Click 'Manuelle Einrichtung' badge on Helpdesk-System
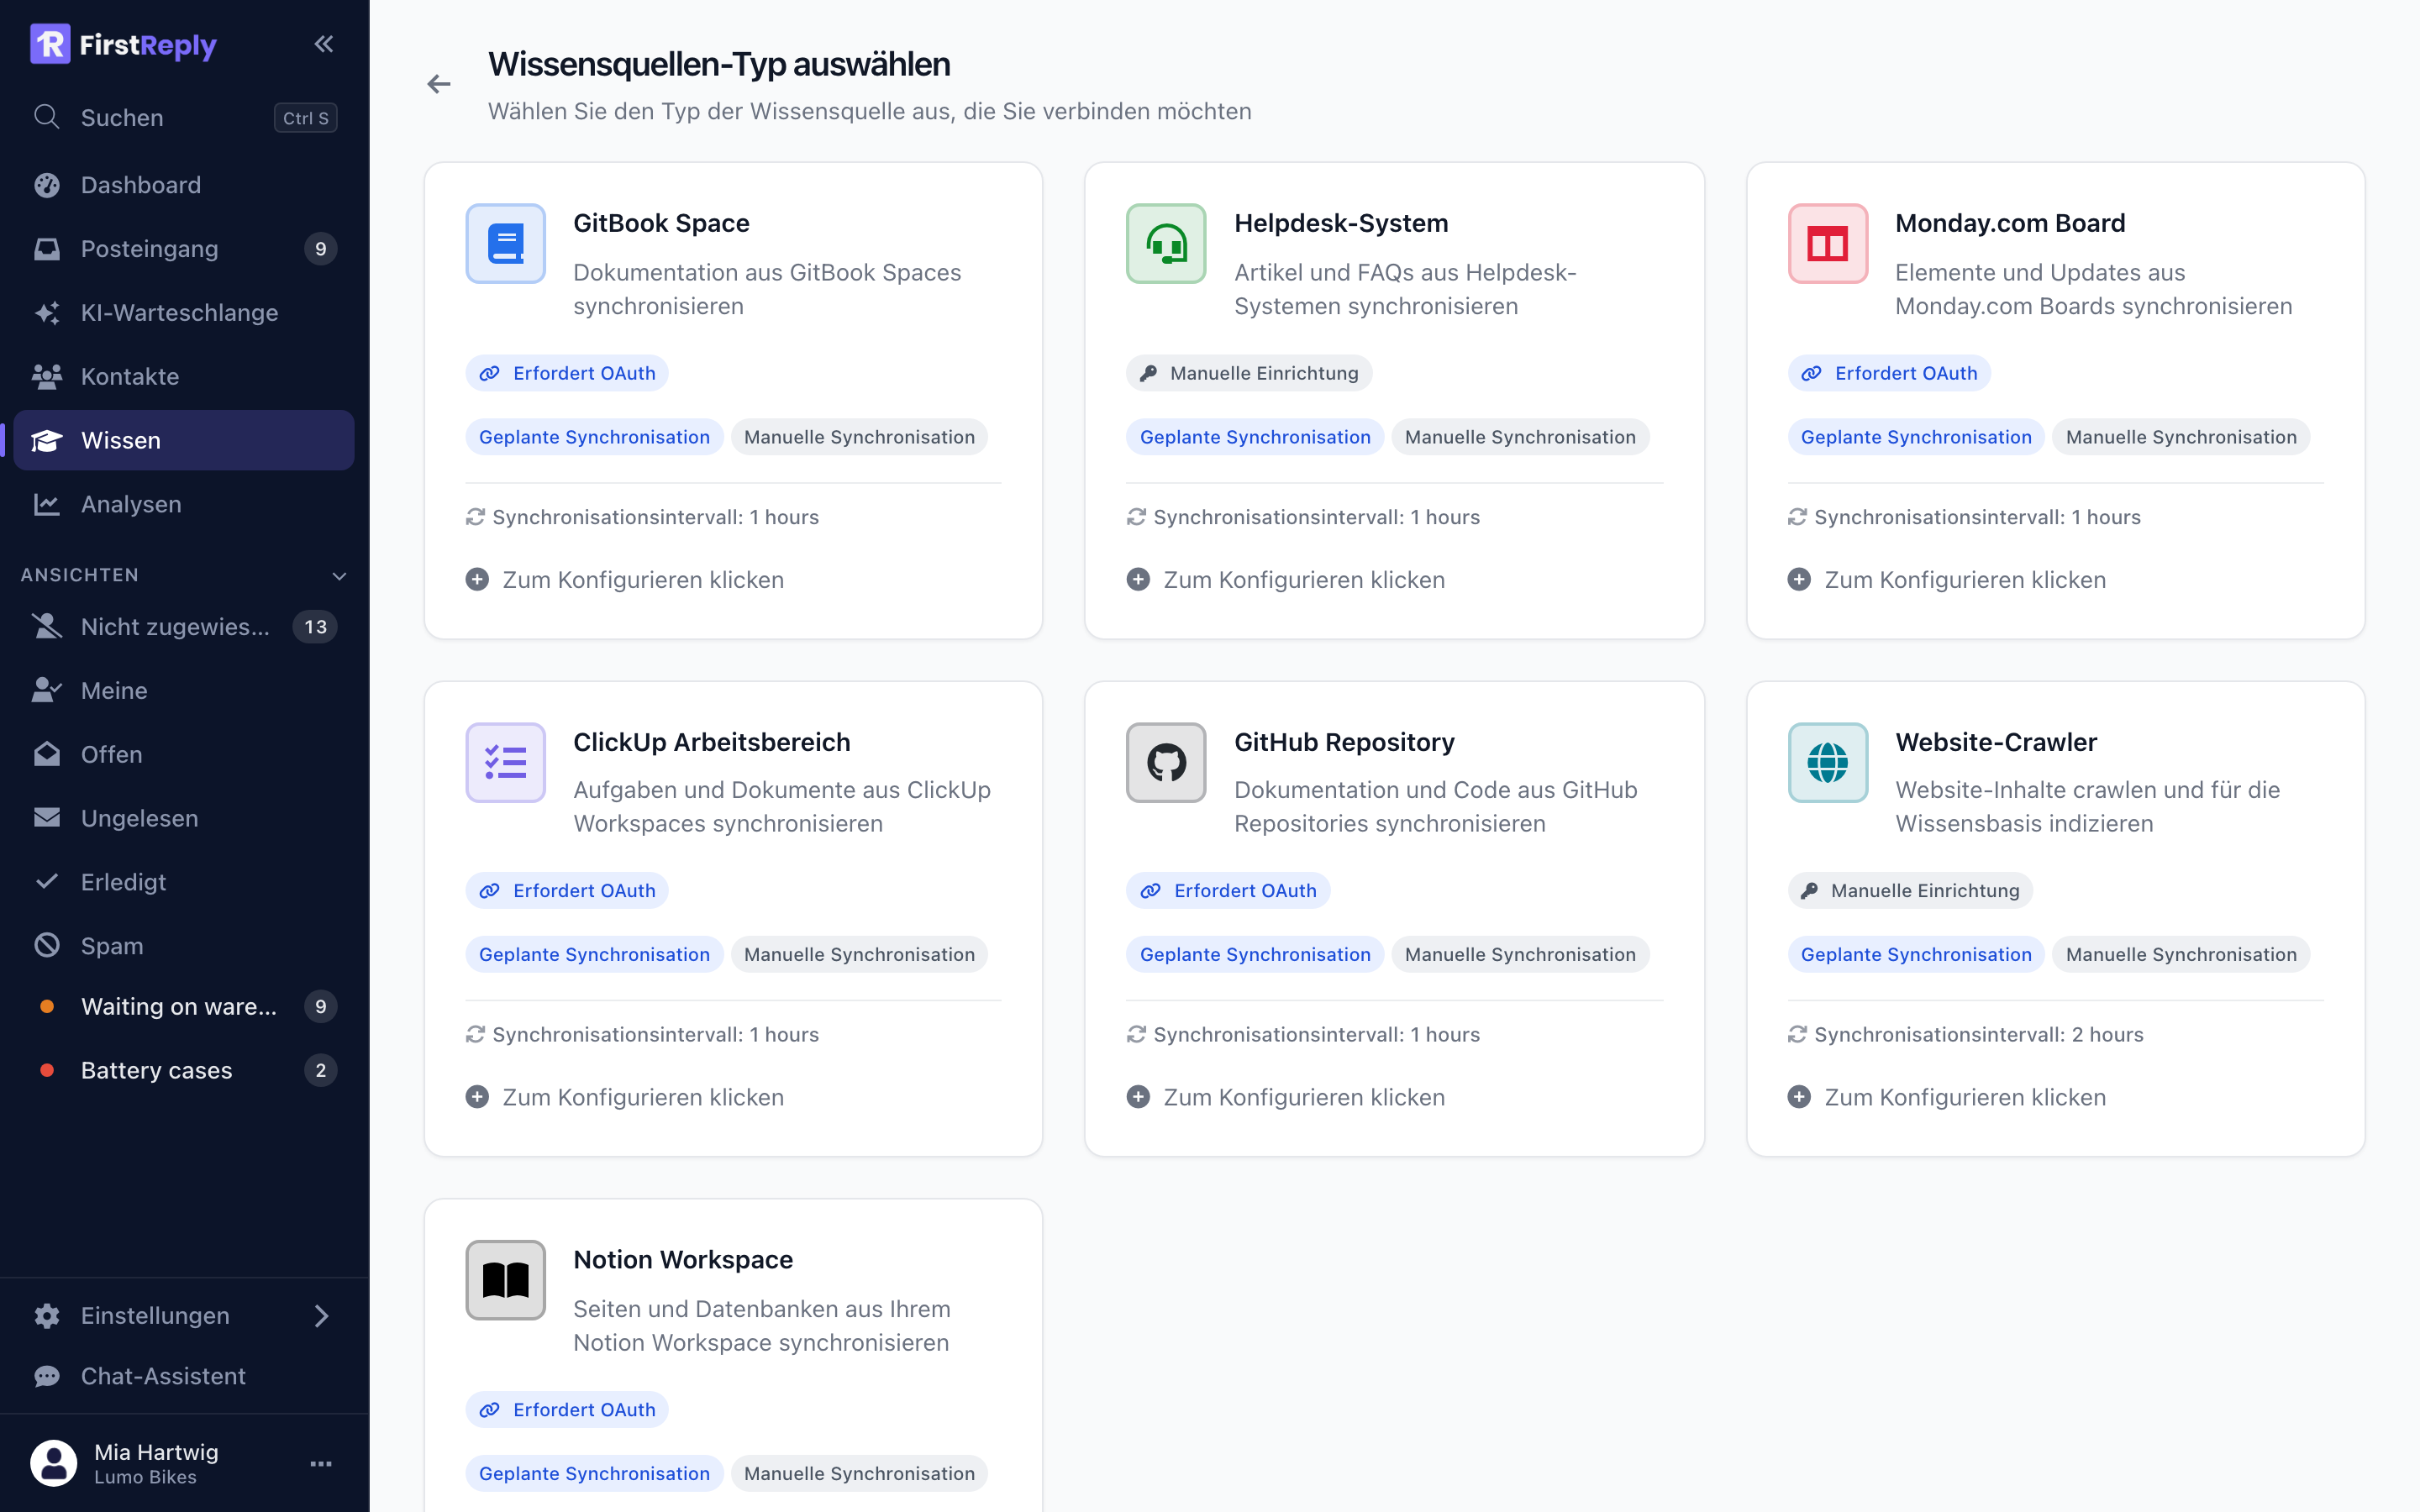Image resolution: width=2420 pixels, height=1512 pixels. pos(1249,373)
